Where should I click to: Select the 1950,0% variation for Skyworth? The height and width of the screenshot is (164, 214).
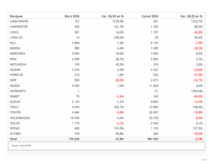[x=196, y=91]
